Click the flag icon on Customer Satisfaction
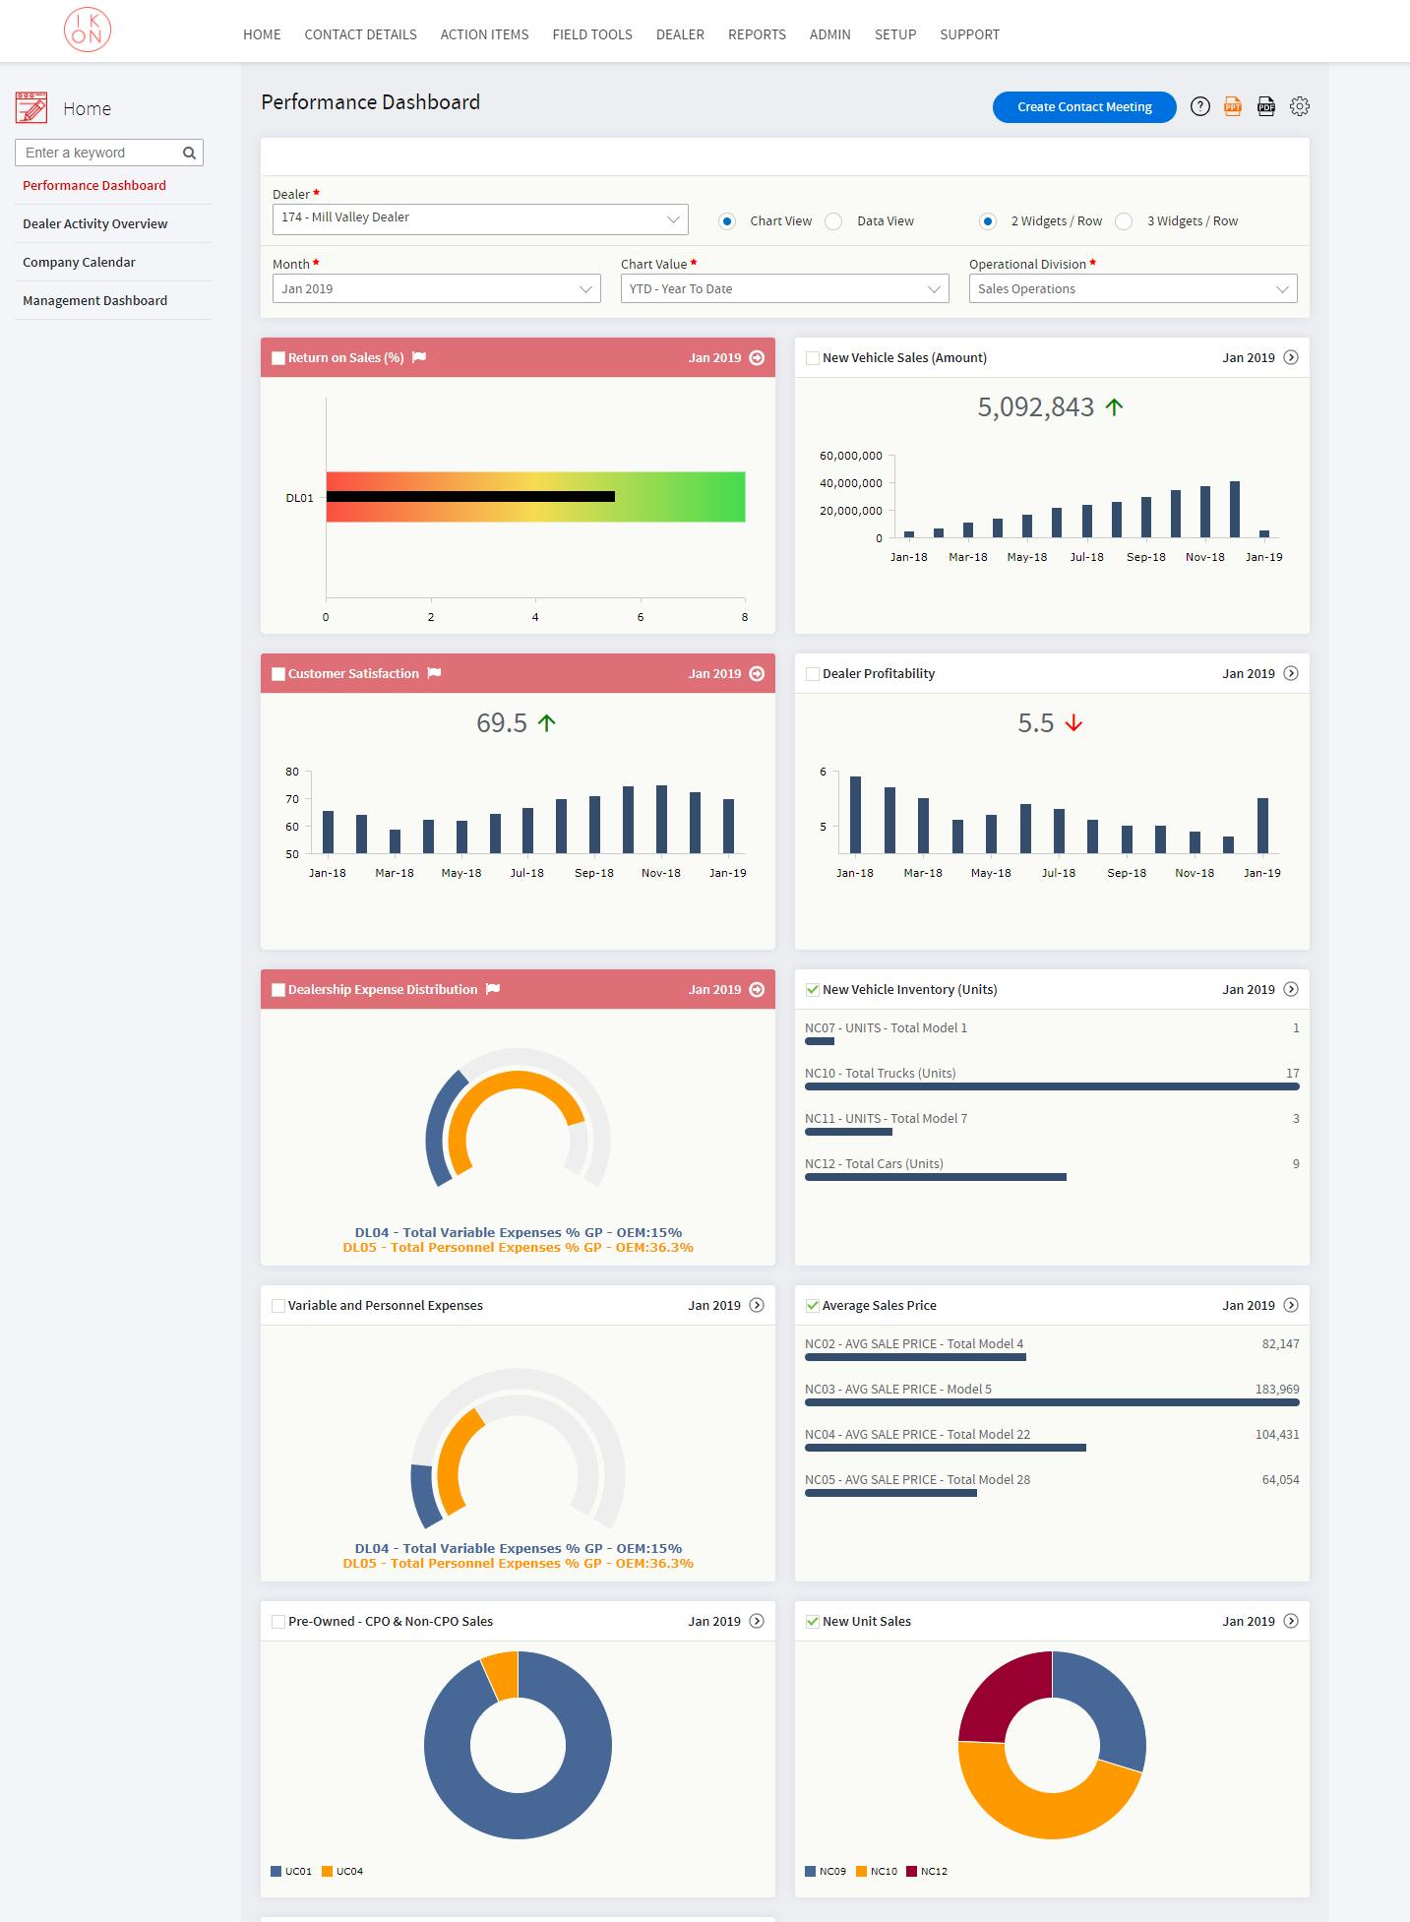Image resolution: width=1410 pixels, height=1922 pixels. point(434,673)
